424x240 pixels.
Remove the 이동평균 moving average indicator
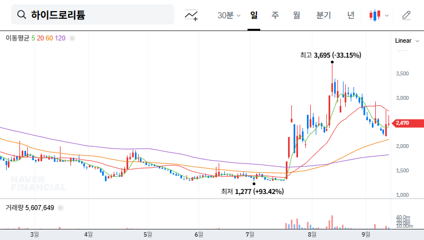72,38
